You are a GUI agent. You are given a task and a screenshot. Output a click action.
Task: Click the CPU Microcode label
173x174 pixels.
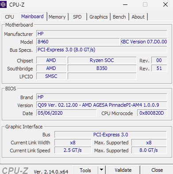[117, 113]
